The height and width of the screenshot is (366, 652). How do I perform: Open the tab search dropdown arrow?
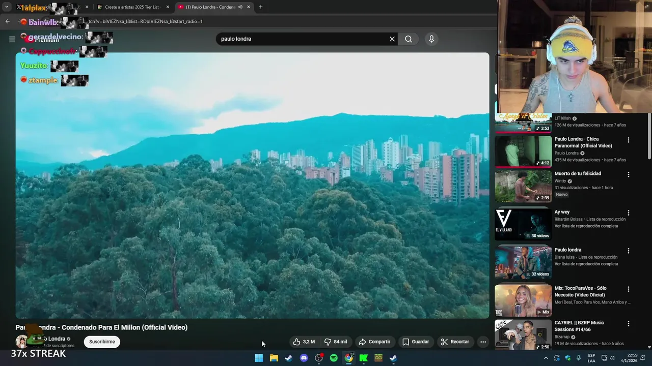7,7
